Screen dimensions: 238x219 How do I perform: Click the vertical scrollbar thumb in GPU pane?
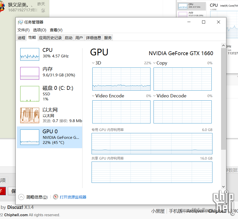(x=223, y=99)
